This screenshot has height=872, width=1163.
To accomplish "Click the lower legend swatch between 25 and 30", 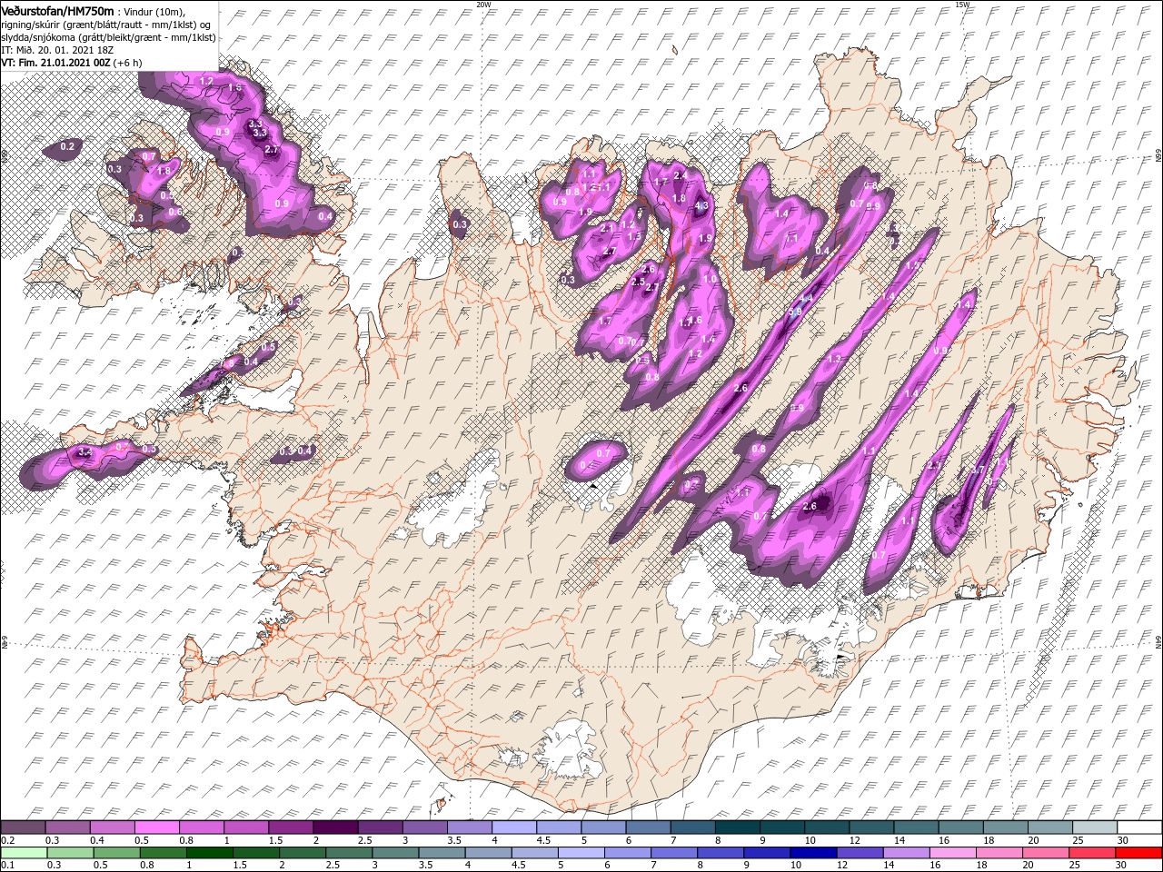I will tap(1093, 852).
